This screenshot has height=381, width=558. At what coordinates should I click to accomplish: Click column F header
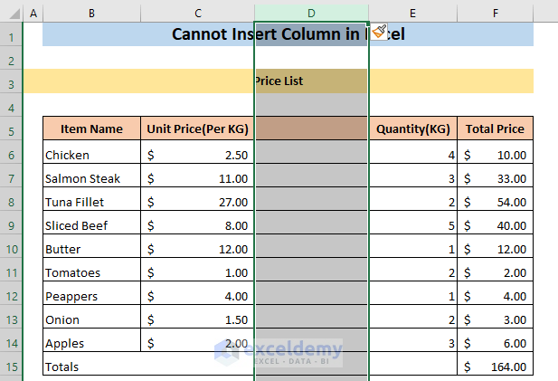tap(495, 14)
